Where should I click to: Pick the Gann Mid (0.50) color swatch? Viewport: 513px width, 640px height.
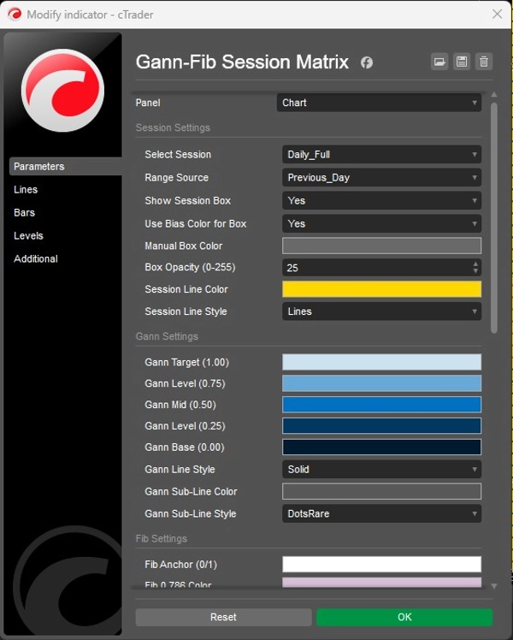coord(381,405)
